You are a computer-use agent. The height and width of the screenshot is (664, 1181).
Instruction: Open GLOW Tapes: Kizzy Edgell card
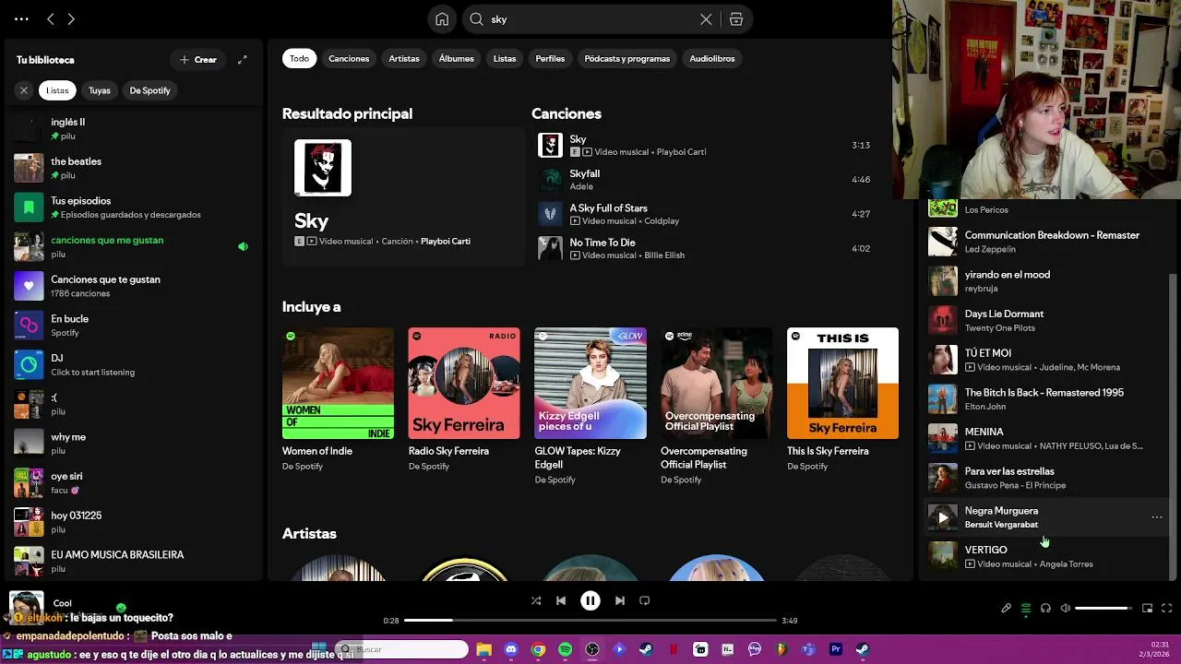590,406
